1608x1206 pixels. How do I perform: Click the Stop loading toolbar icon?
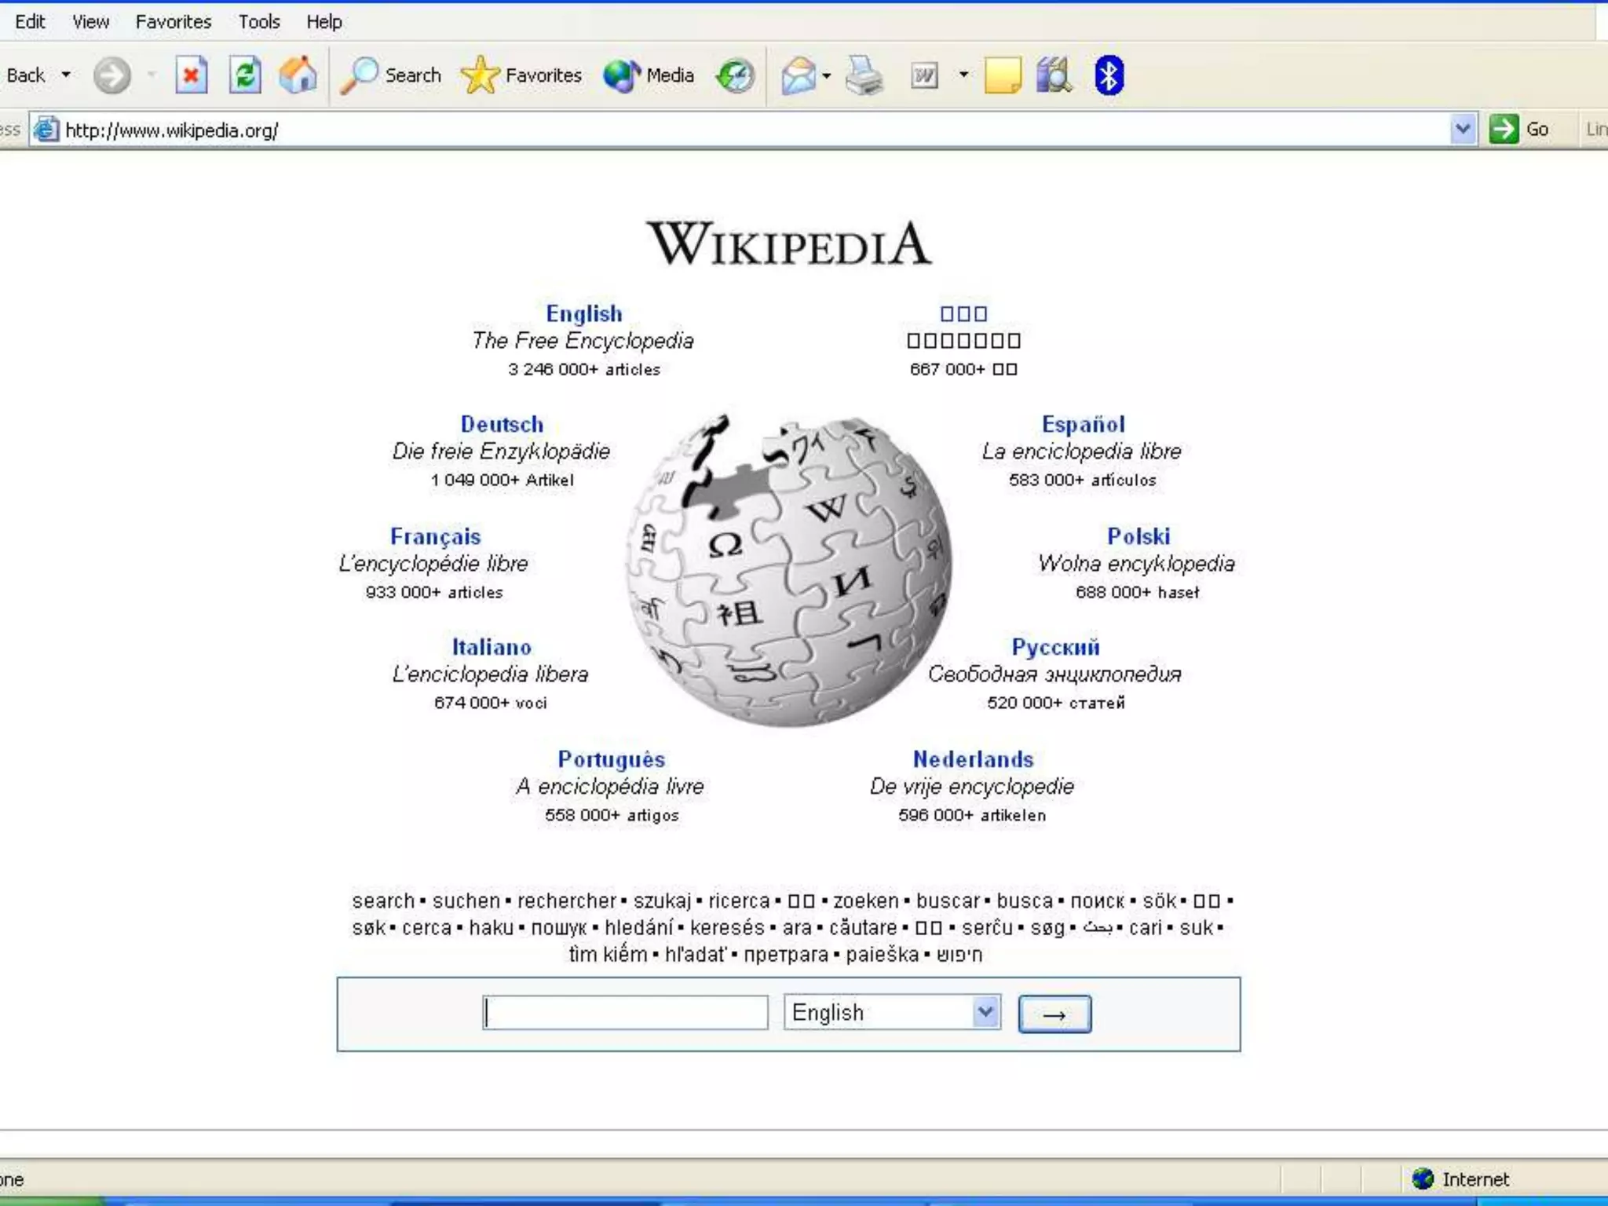(191, 75)
